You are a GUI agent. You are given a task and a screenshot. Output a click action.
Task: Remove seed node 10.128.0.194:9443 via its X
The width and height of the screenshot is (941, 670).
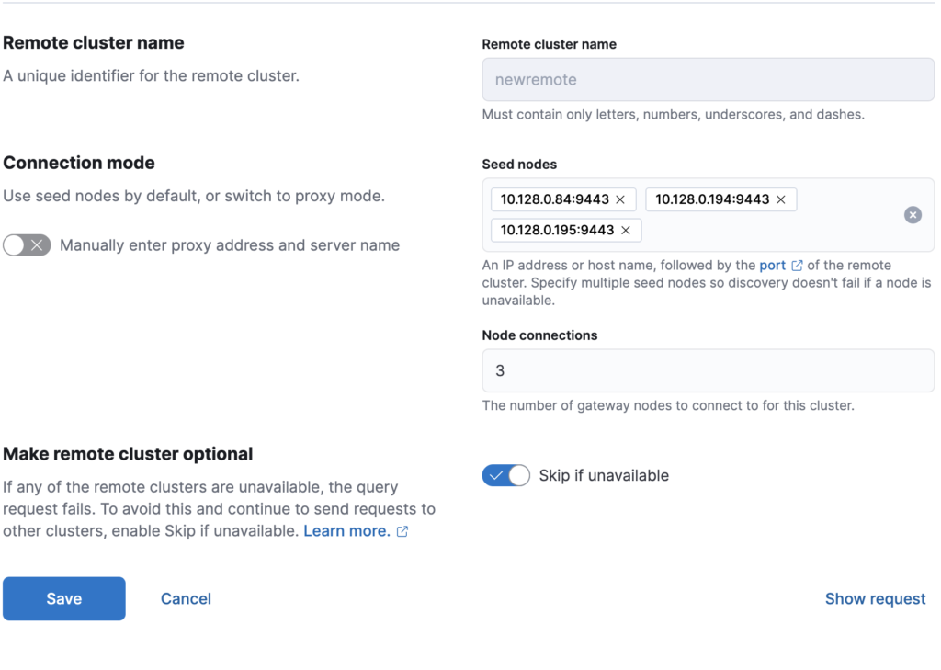pyautogui.click(x=781, y=199)
